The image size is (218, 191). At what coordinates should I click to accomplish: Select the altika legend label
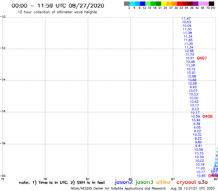click(x=163, y=182)
